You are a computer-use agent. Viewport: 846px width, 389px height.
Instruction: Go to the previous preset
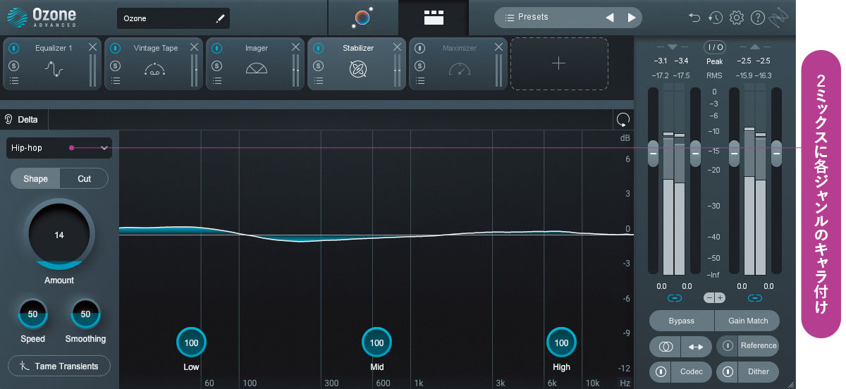(610, 18)
